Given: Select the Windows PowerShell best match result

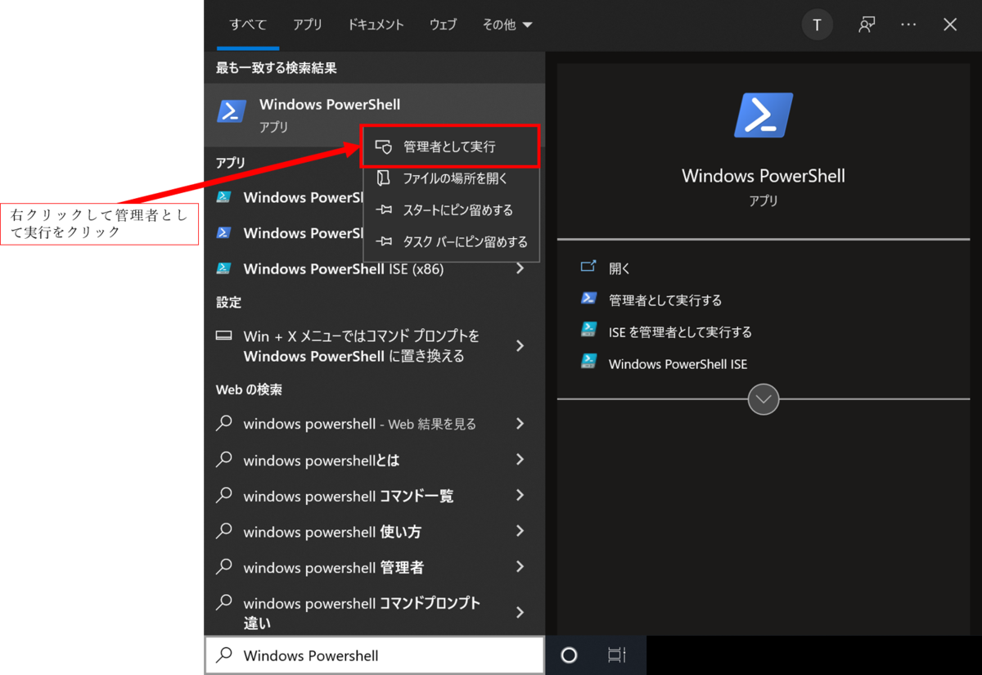Looking at the screenshot, I should 374,115.
